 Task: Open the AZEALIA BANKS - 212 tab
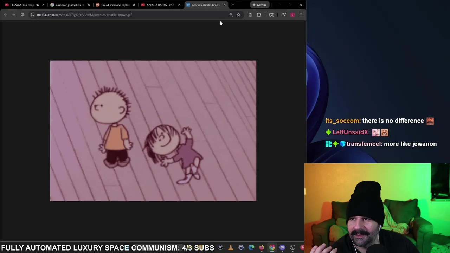(x=160, y=5)
